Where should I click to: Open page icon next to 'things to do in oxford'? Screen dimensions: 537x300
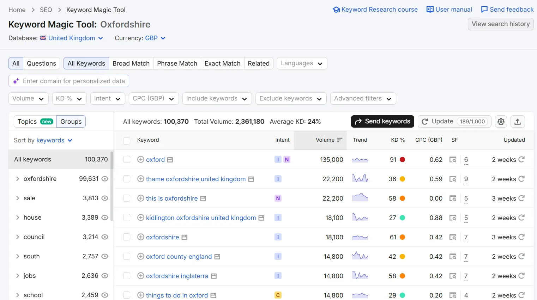[x=213, y=295]
